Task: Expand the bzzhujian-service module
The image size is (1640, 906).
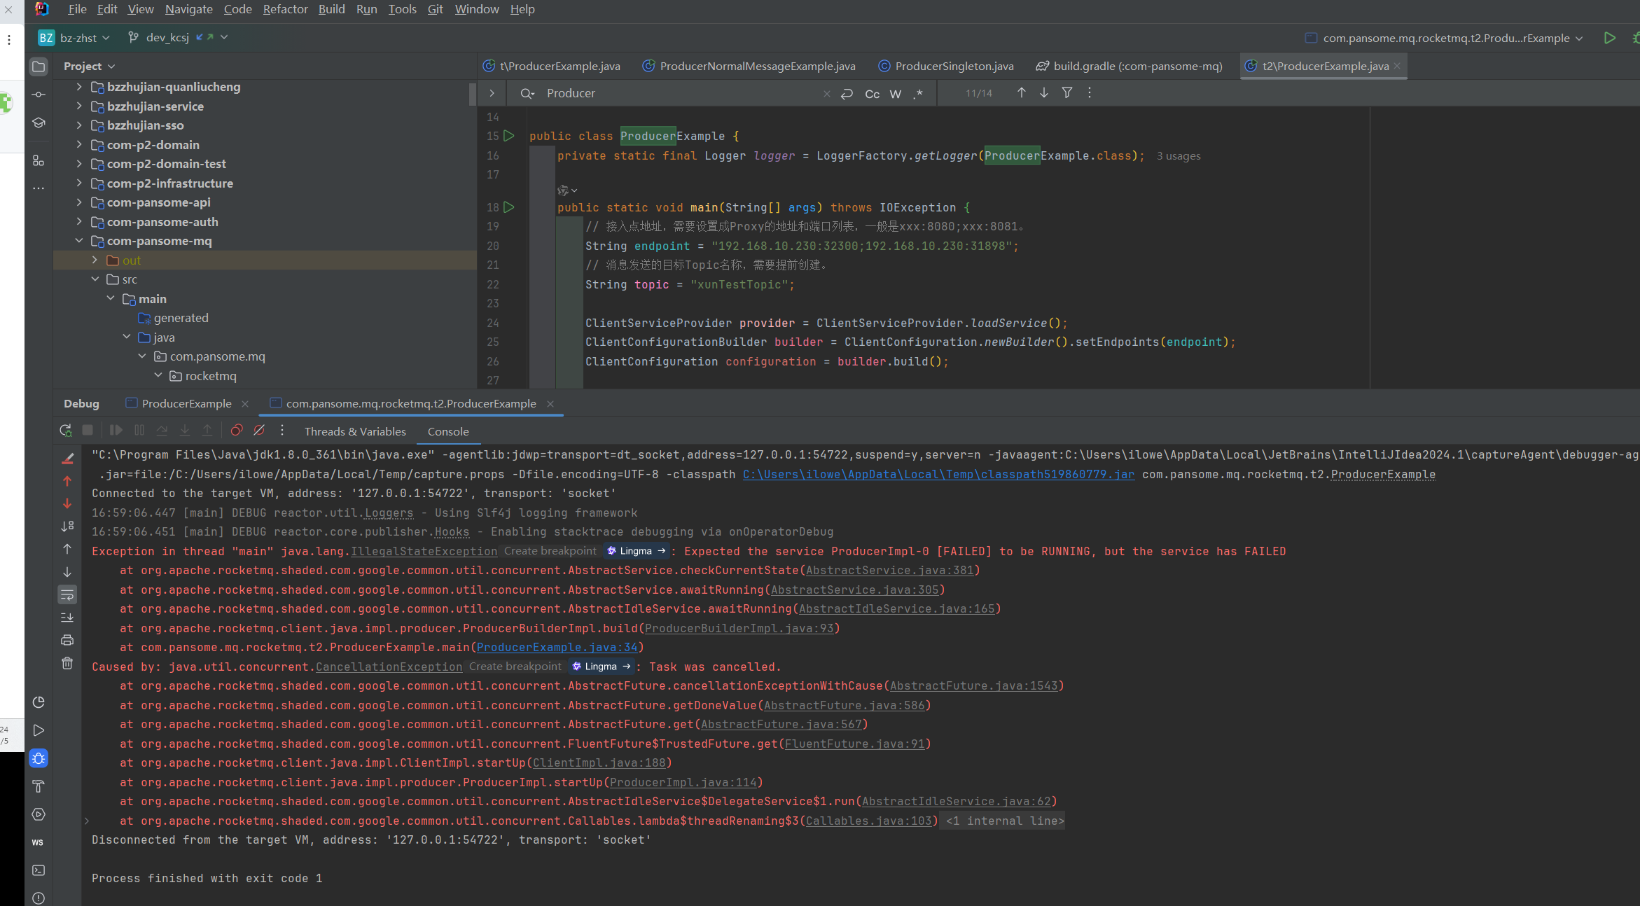Action: coord(79,106)
